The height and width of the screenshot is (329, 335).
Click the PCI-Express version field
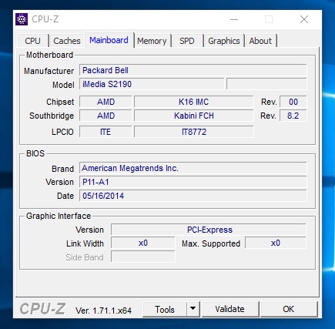pyautogui.click(x=209, y=230)
